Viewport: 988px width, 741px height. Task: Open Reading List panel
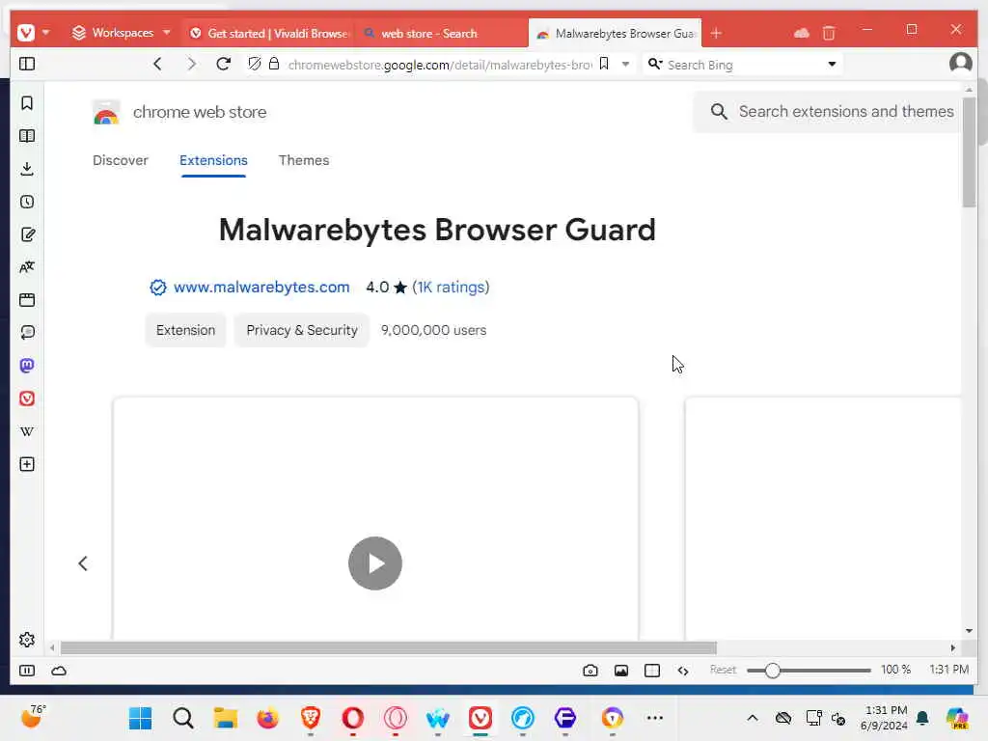27,135
